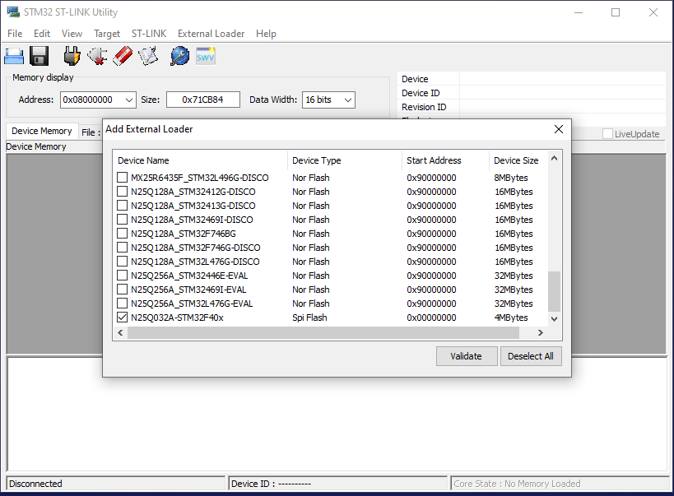Screen dimensions: 674x496
Task: Click the 0x00000000 start address cell
Action: coord(431,318)
